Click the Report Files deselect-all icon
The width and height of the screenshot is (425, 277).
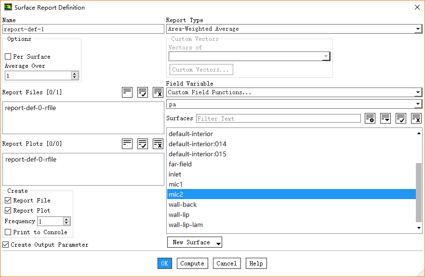(x=158, y=92)
